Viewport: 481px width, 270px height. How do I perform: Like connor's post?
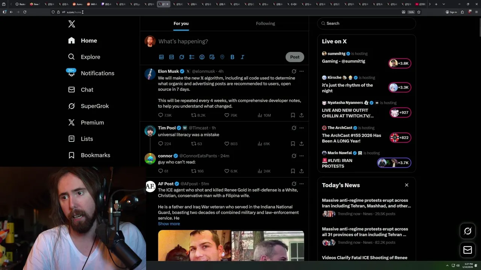coord(231,171)
